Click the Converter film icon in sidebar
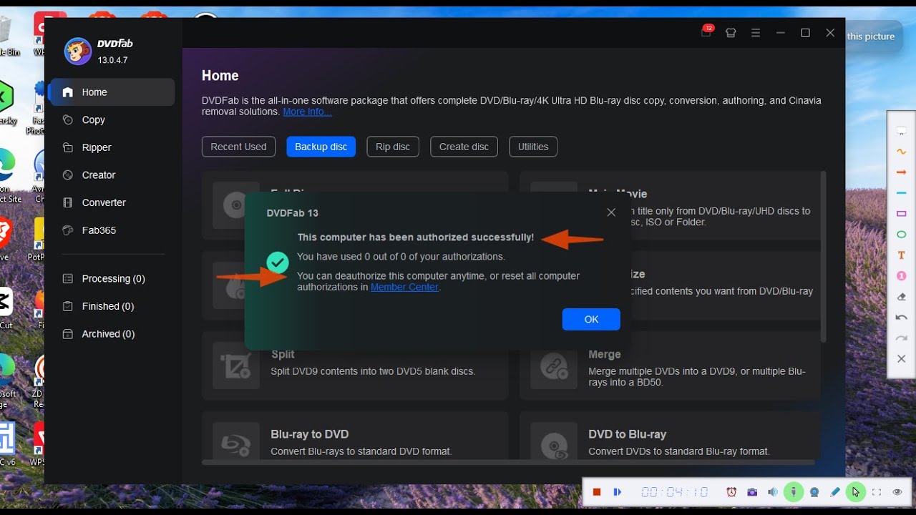Screen dimensions: 916x515 click(x=68, y=202)
